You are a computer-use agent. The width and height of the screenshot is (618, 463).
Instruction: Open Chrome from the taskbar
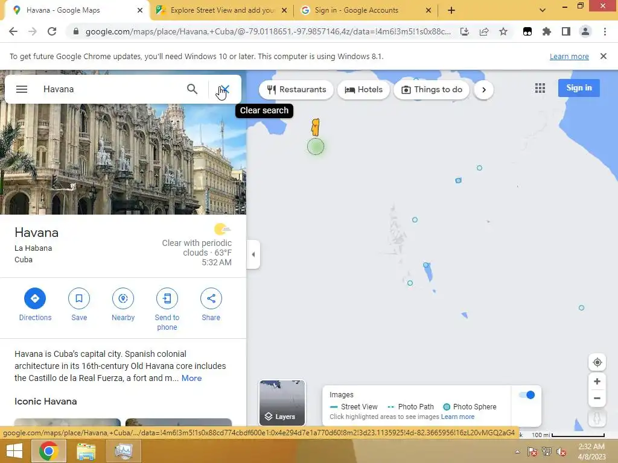click(48, 451)
